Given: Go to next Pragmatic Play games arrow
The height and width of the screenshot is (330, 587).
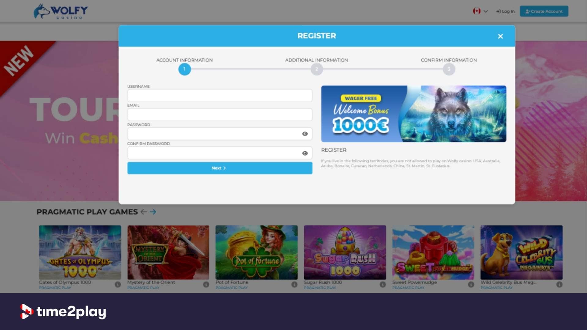Looking at the screenshot, I should point(153,212).
